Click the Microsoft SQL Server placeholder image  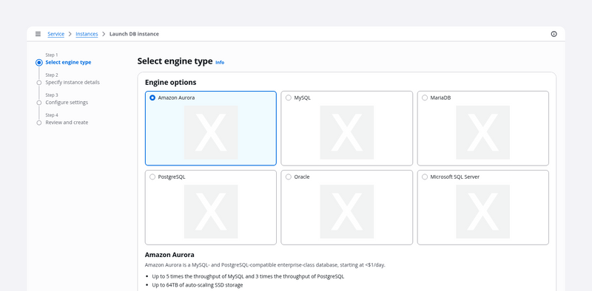tap(483, 211)
